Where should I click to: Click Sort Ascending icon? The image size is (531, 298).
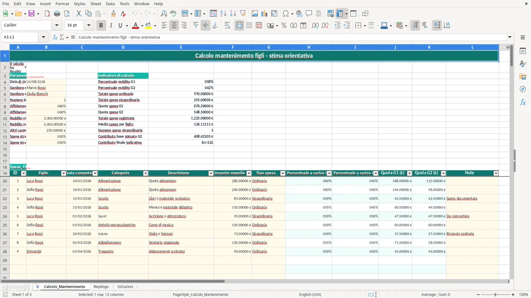[x=223, y=14]
